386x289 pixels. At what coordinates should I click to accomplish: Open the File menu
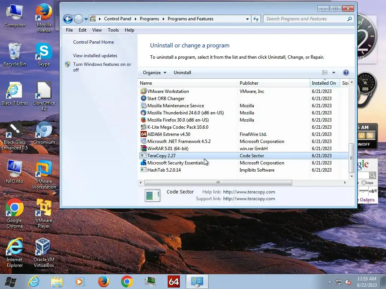click(x=69, y=30)
